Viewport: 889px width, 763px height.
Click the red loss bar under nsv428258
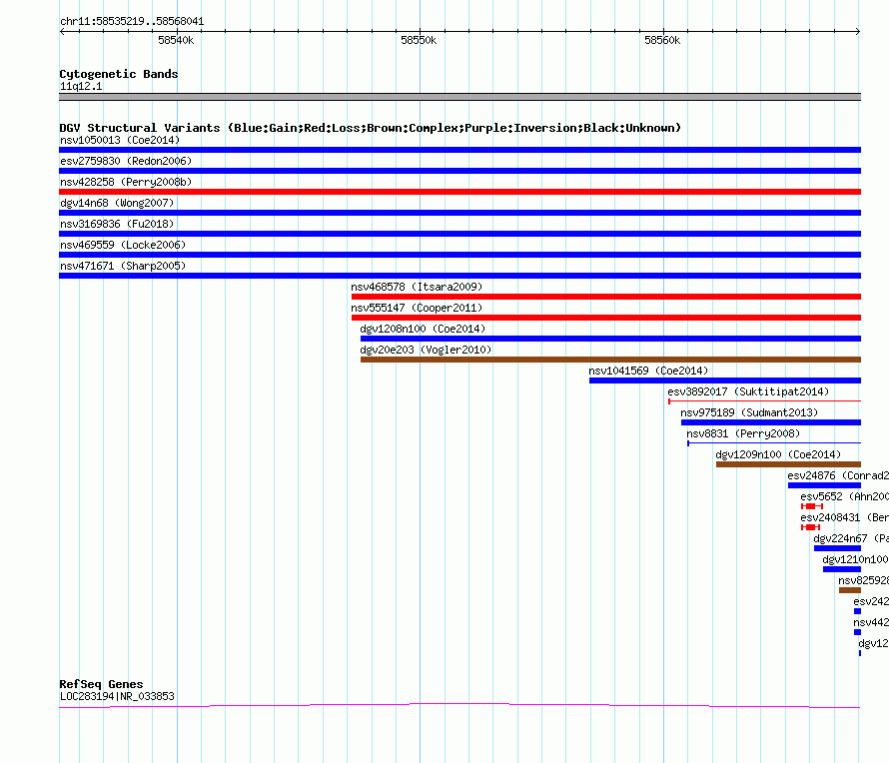coord(459,192)
